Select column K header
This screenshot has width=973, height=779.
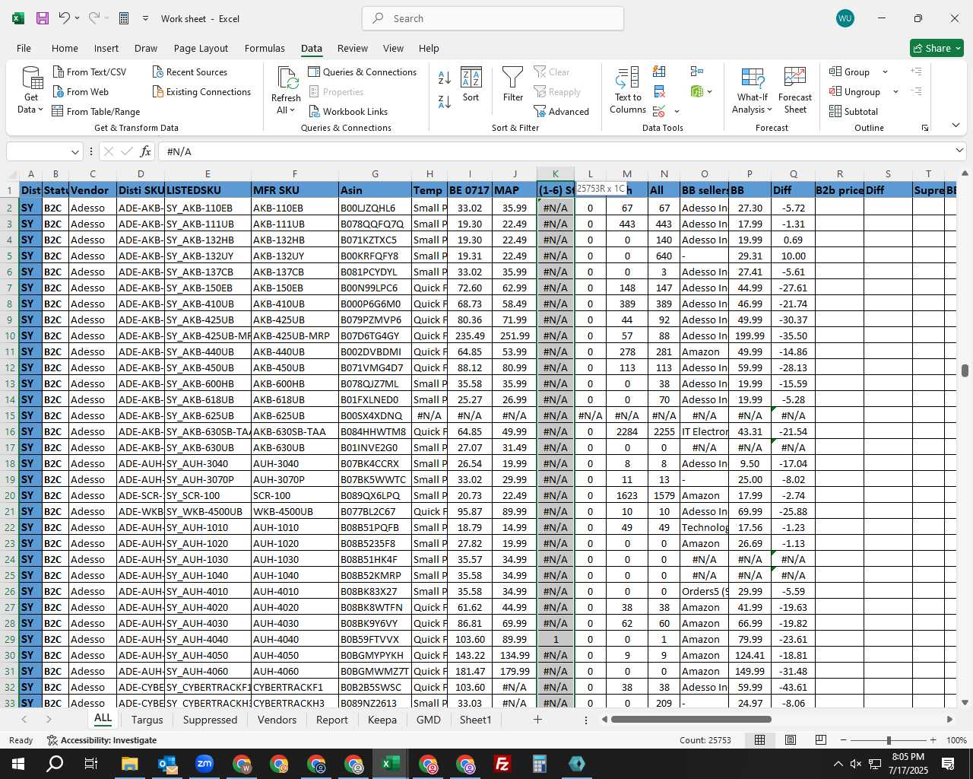point(555,174)
